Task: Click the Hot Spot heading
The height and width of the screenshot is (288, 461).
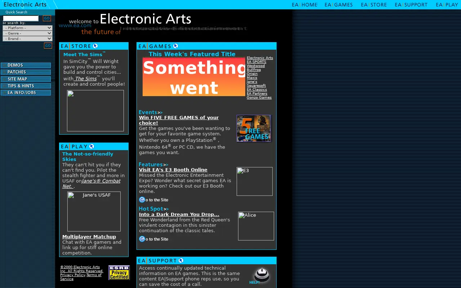Action: (x=153, y=209)
